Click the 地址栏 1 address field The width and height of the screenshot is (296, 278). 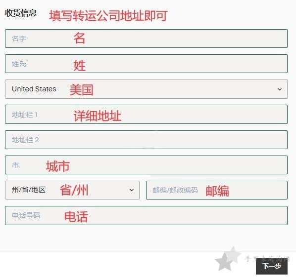pyautogui.click(x=147, y=115)
